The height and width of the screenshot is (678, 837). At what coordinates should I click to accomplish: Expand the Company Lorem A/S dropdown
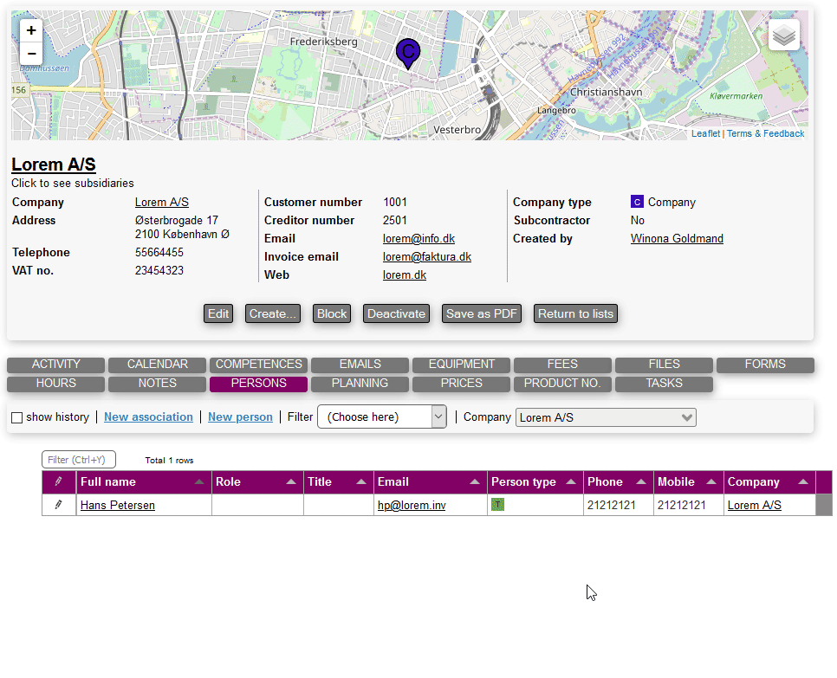(x=606, y=417)
